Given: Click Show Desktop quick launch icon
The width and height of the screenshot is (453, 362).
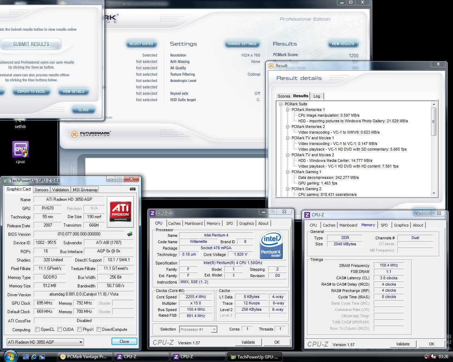Looking at the screenshot, I should click(x=25, y=357).
